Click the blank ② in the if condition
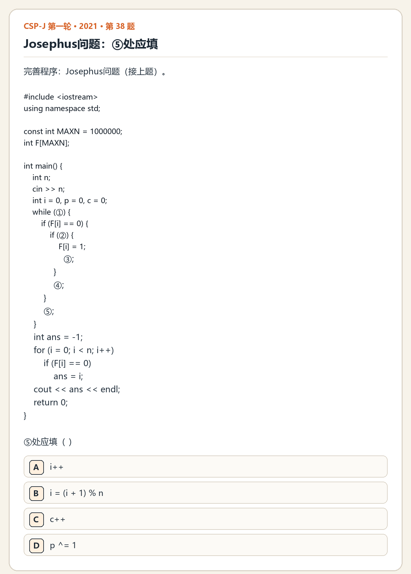The width and height of the screenshot is (411, 574). pos(63,236)
